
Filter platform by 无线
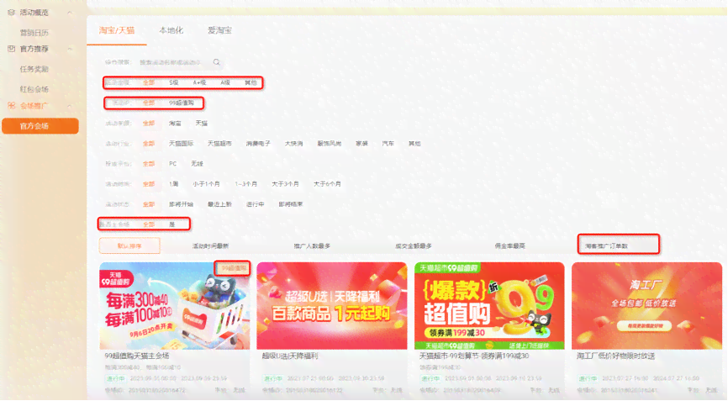(x=197, y=164)
